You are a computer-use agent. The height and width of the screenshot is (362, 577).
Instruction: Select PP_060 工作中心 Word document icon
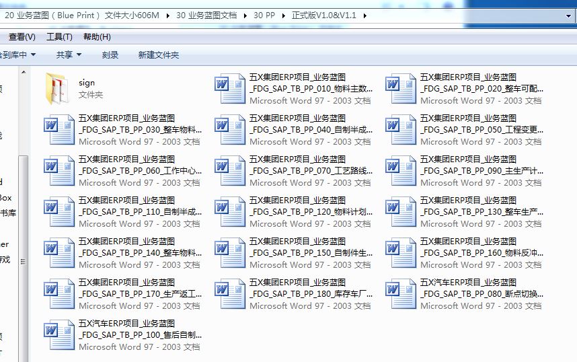pyautogui.click(x=59, y=170)
